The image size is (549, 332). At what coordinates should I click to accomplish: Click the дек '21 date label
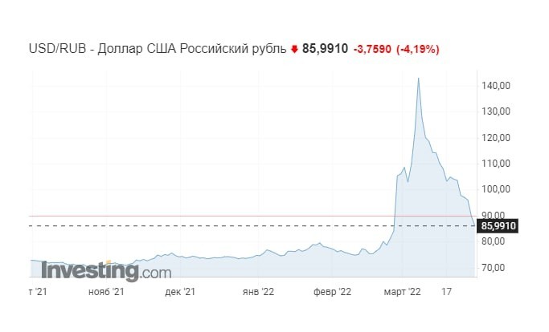180,291
